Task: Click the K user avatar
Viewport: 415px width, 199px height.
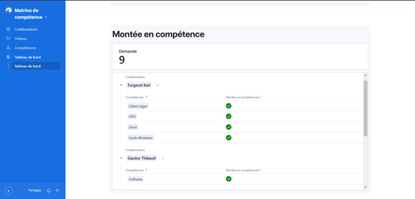Action: tap(9, 191)
